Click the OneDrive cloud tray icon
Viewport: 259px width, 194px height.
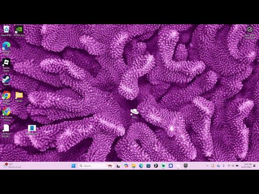pos(218,166)
